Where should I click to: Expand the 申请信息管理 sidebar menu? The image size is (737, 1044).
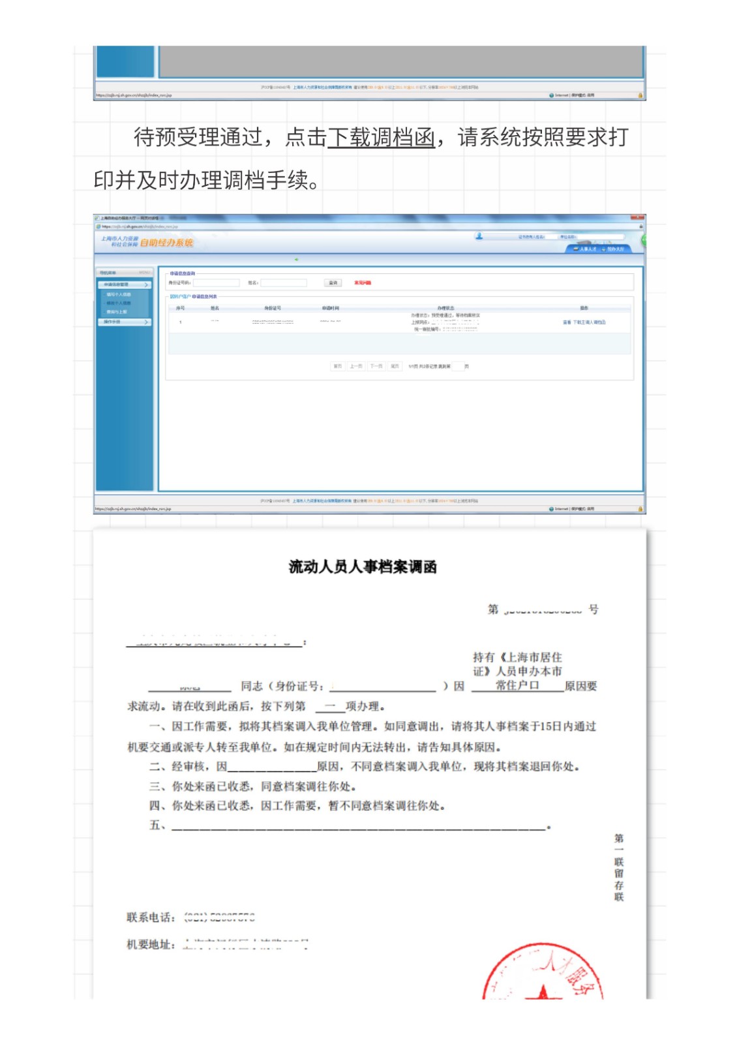tap(125, 285)
